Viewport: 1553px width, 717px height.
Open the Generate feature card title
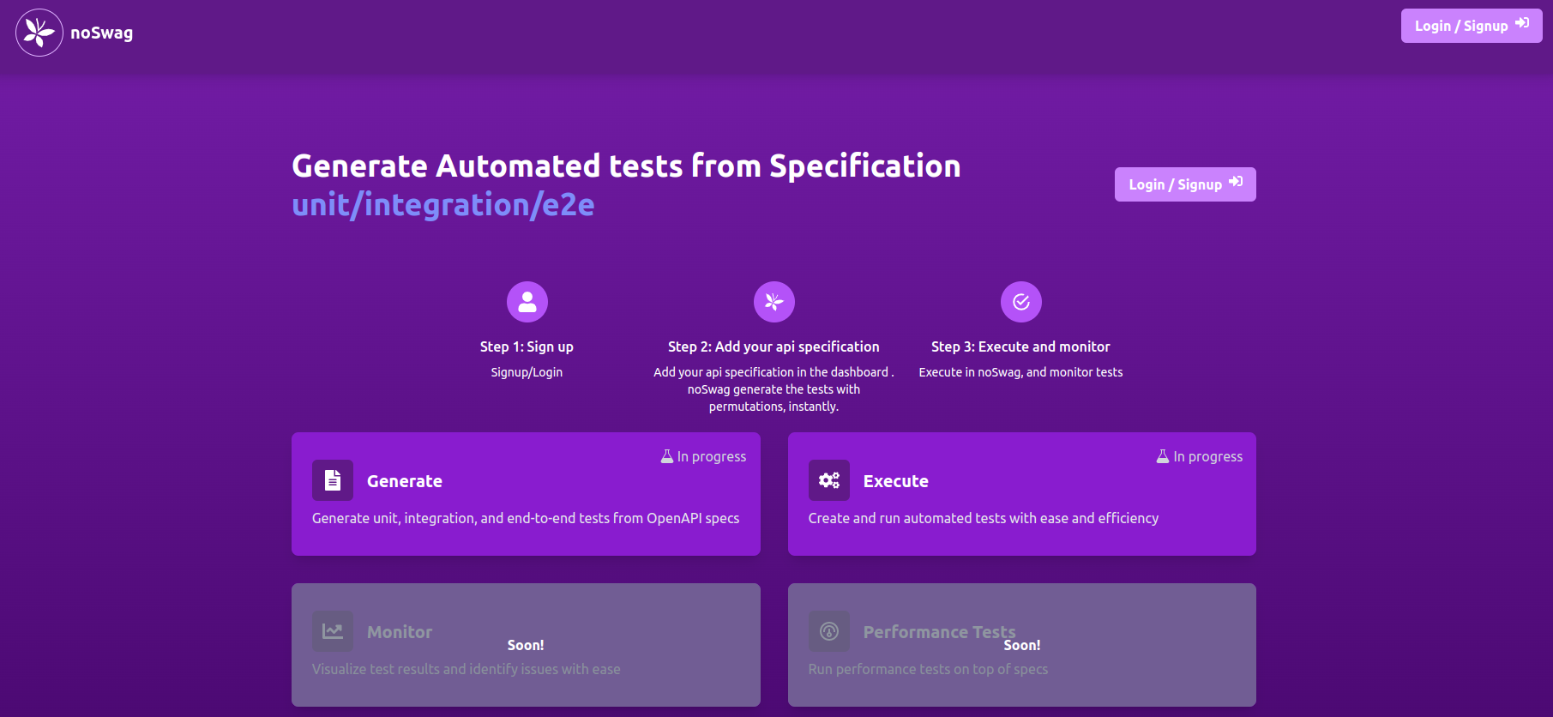tap(405, 481)
